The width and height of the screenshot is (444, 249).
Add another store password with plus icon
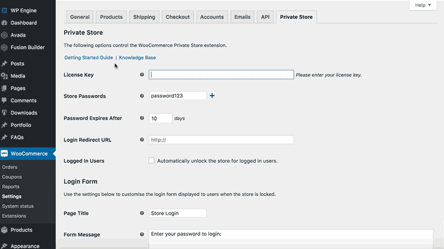(212, 96)
